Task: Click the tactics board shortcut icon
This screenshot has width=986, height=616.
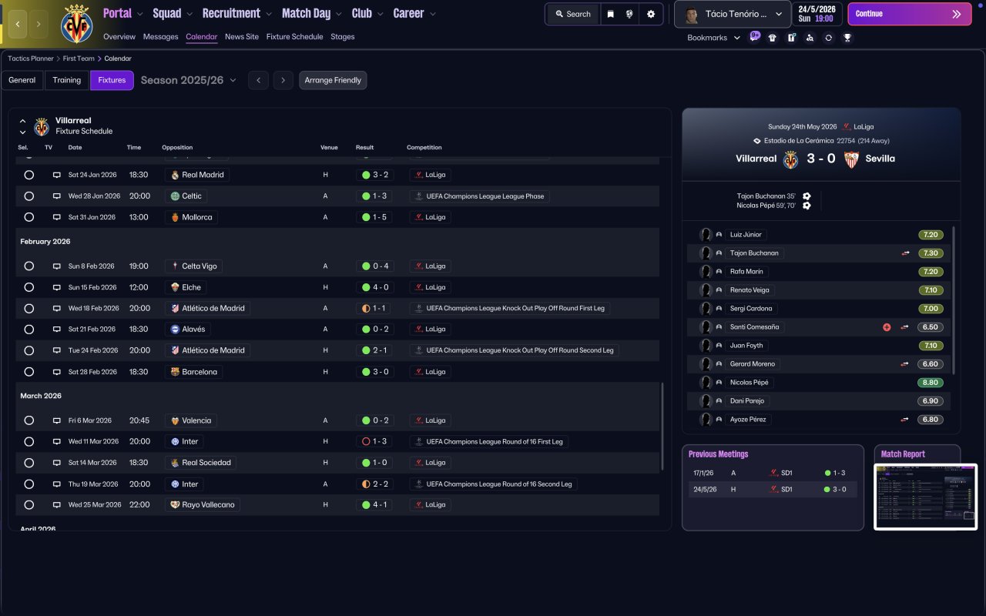Action: [791, 38]
